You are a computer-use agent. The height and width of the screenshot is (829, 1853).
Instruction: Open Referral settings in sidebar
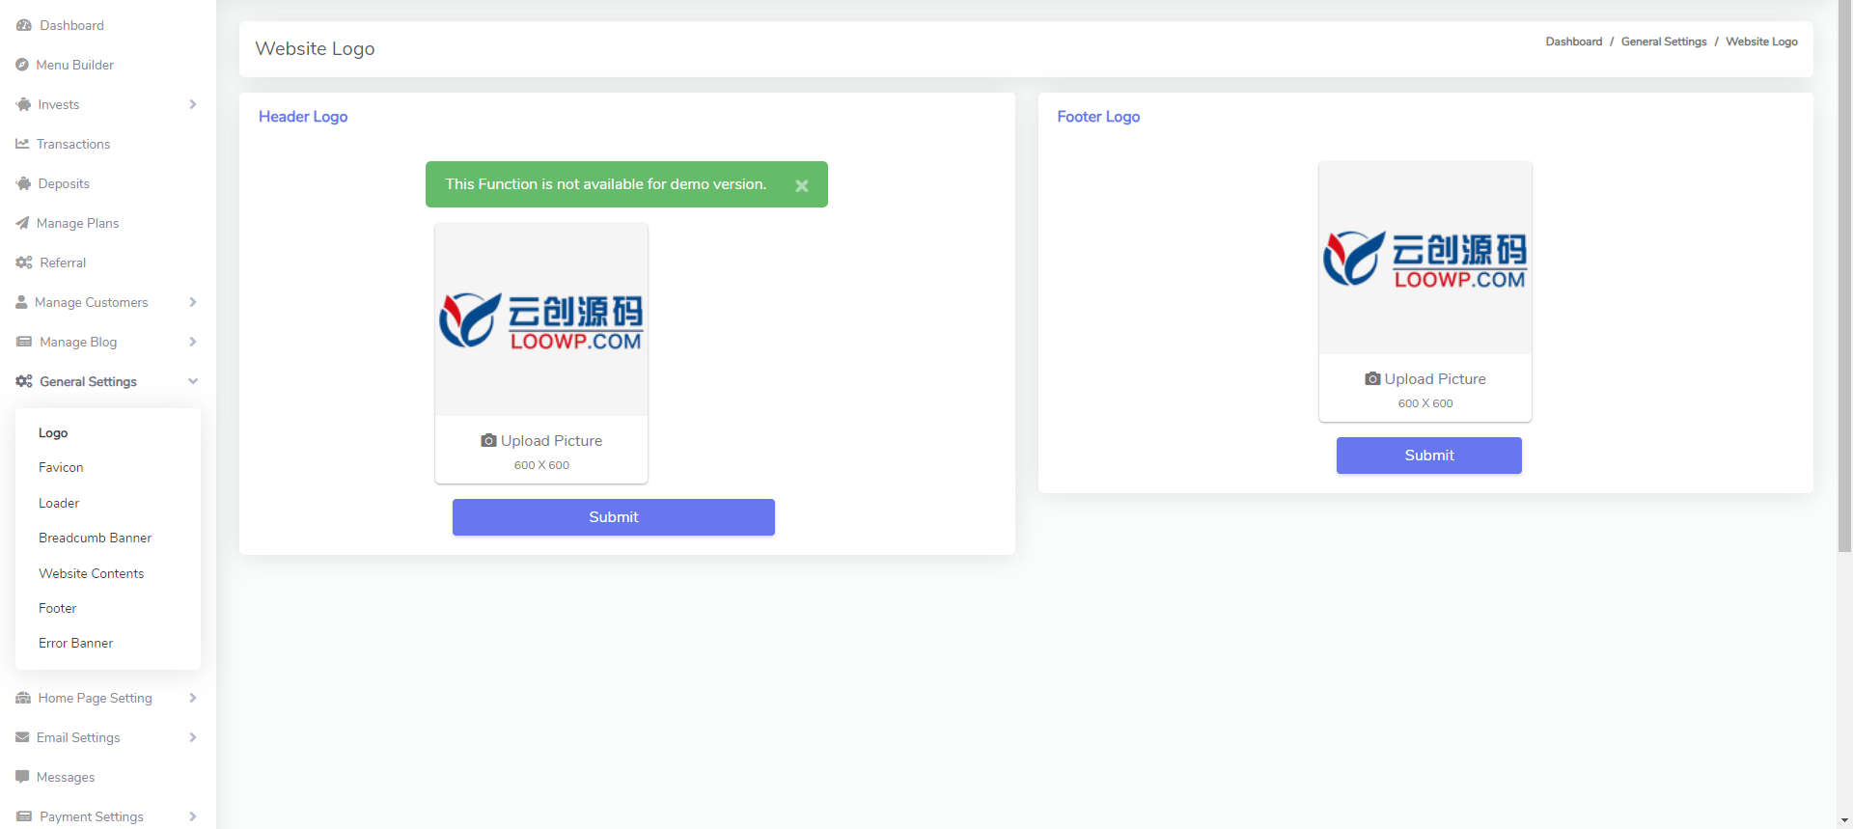(63, 263)
